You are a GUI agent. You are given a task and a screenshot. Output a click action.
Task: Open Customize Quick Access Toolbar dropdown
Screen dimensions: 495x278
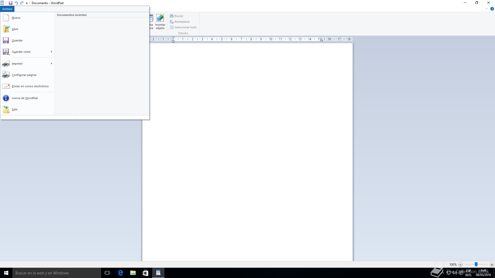tap(27, 3)
